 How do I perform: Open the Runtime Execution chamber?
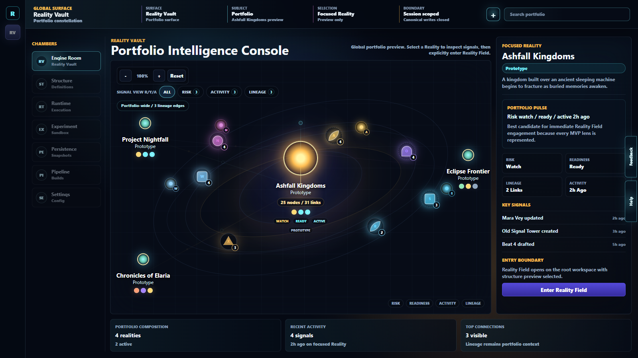click(66, 107)
